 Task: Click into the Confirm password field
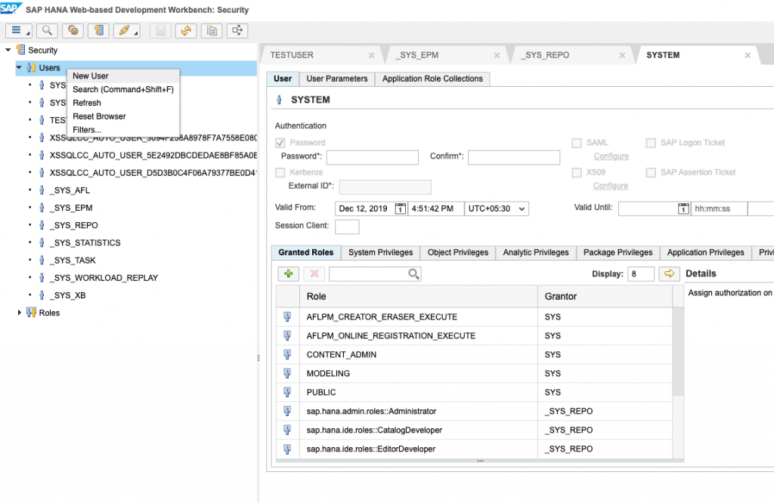click(x=514, y=157)
